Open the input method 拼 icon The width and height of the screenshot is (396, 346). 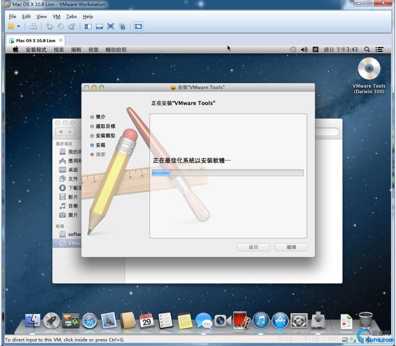316,50
